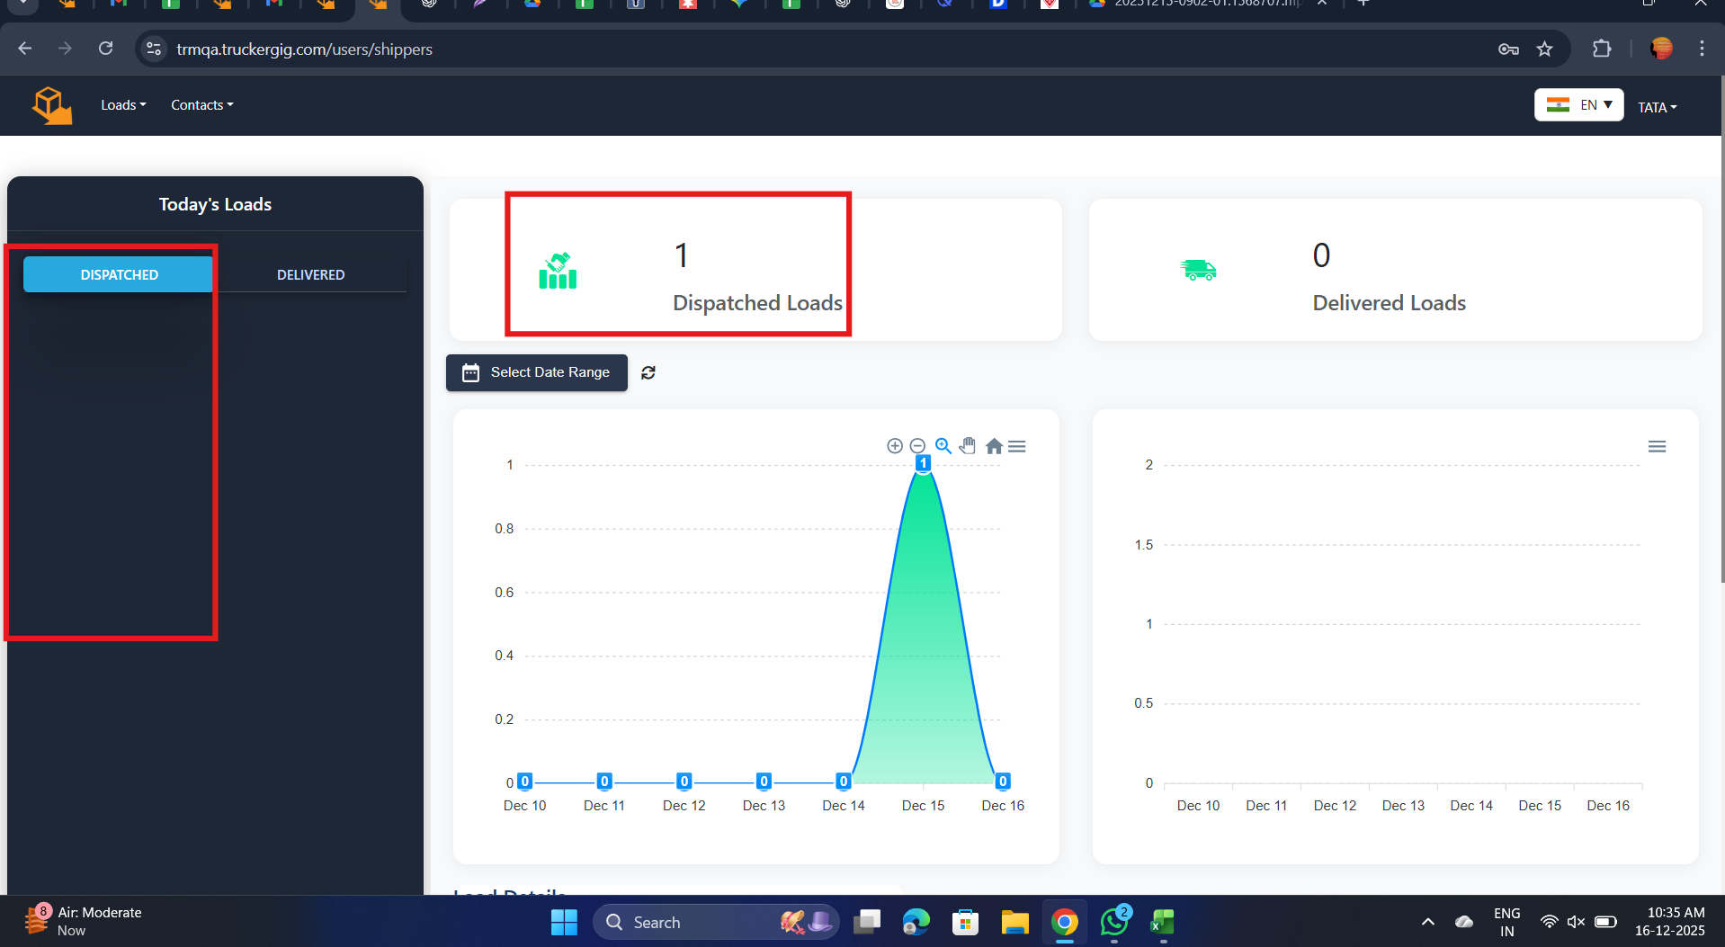Screen dimensions: 1725x947
Task: Click the Dec 16 data point marker
Action: point(1003,782)
